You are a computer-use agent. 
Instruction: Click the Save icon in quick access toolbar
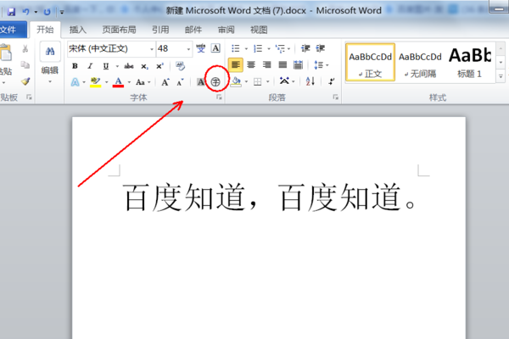[x=12, y=12]
